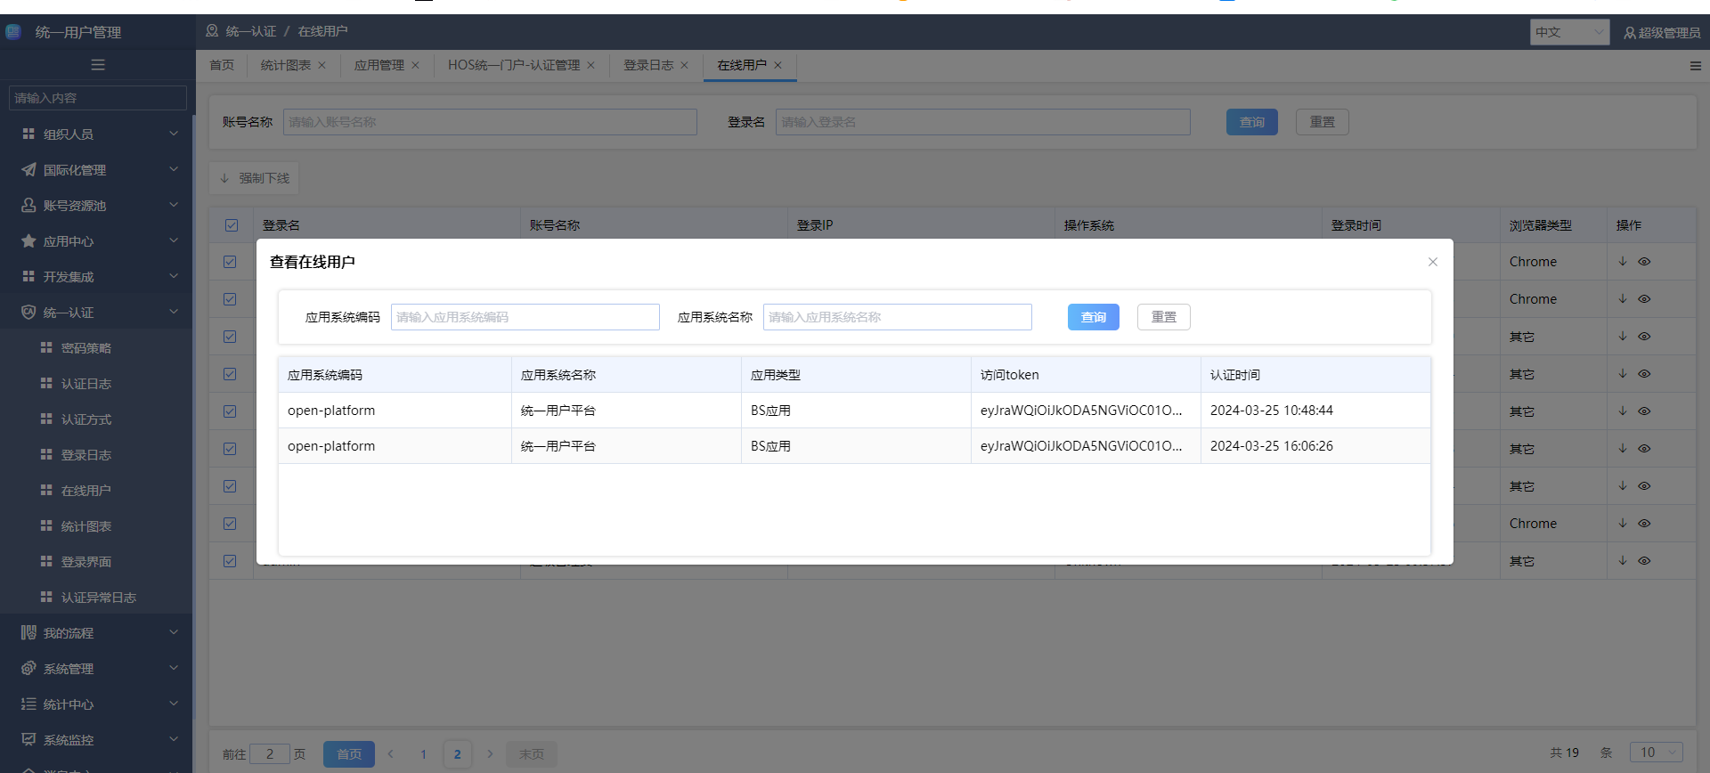This screenshot has width=1710, height=773.
Task: Open 认证方式 in sidebar
Action: [x=86, y=419]
